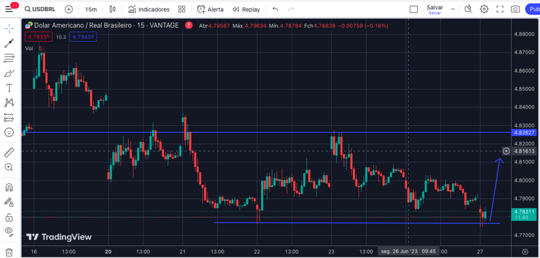This screenshot has height=258, width=540.
Task: Start bar Replay mode
Action: (246, 9)
